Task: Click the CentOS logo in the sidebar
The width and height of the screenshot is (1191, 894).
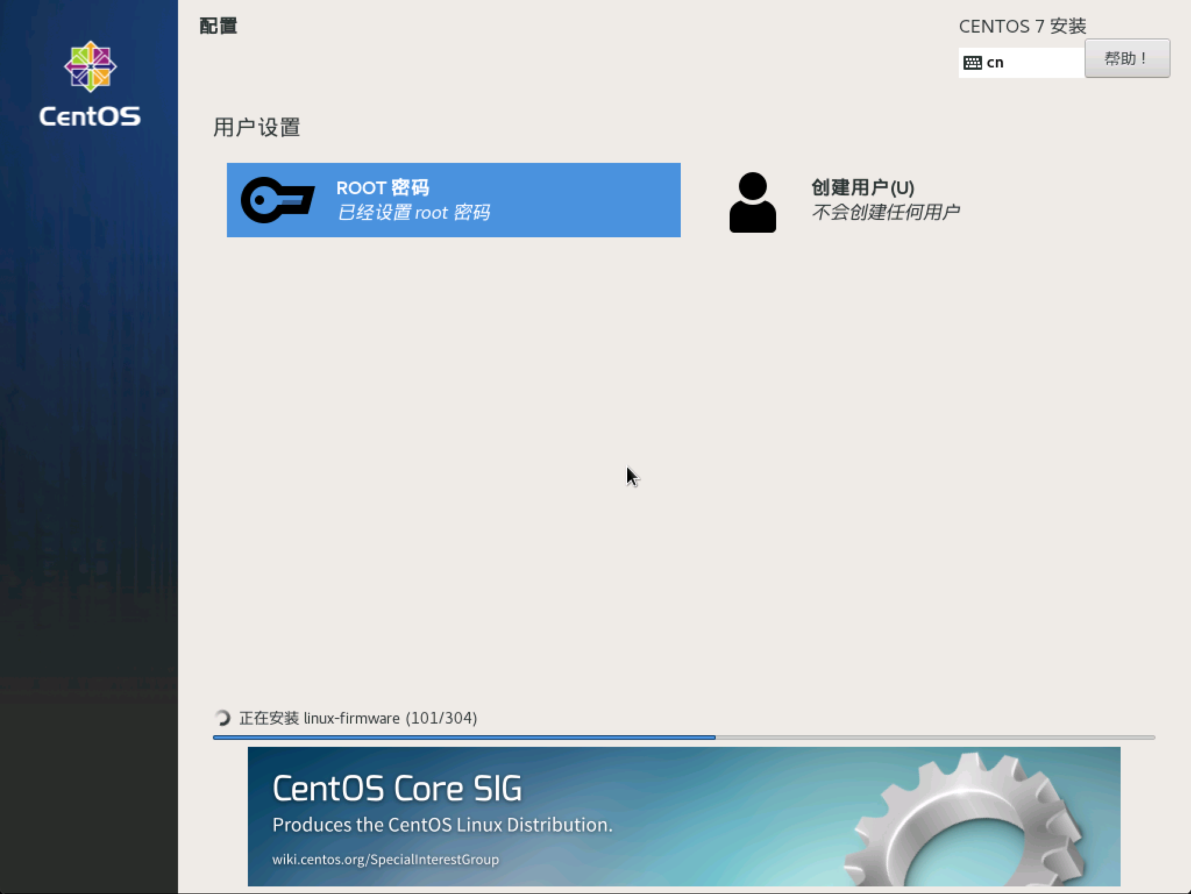Action: click(90, 65)
